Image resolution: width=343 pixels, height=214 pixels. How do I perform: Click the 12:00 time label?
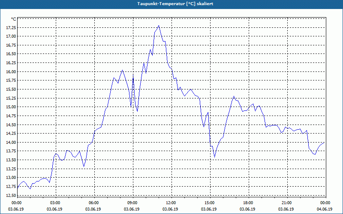click(x=171, y=203)
